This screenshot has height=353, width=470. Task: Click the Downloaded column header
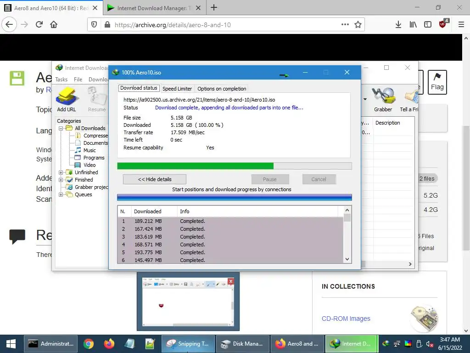point(154,211)
